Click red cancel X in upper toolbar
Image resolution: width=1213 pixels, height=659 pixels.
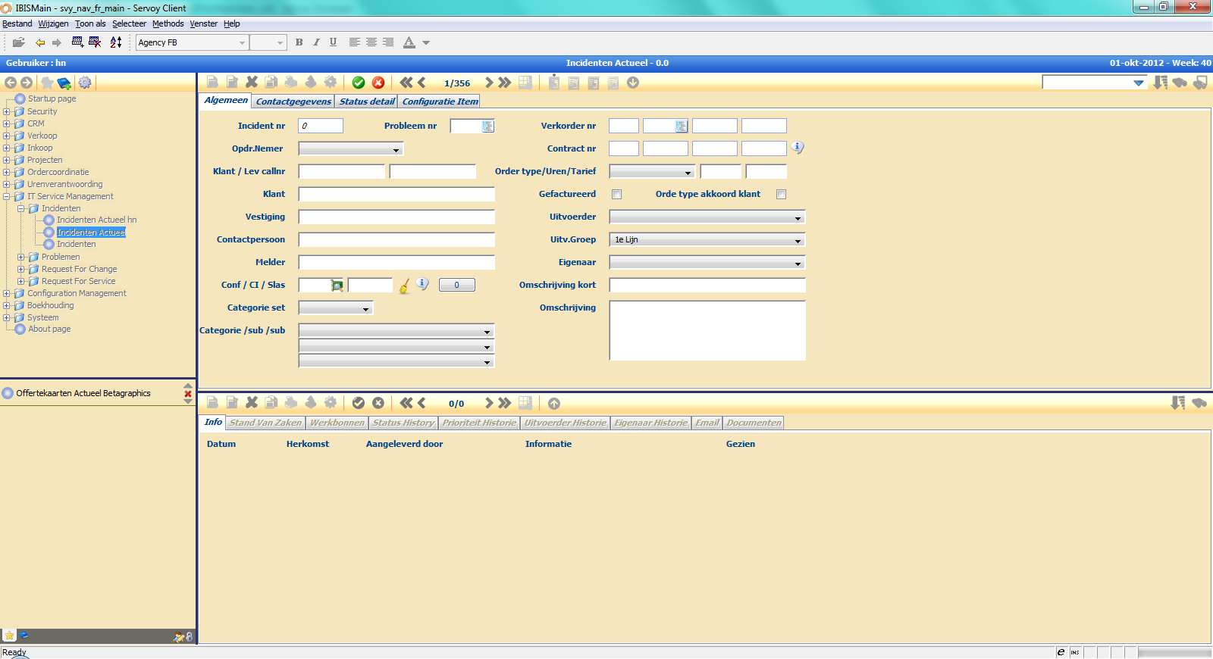(378, 83)
